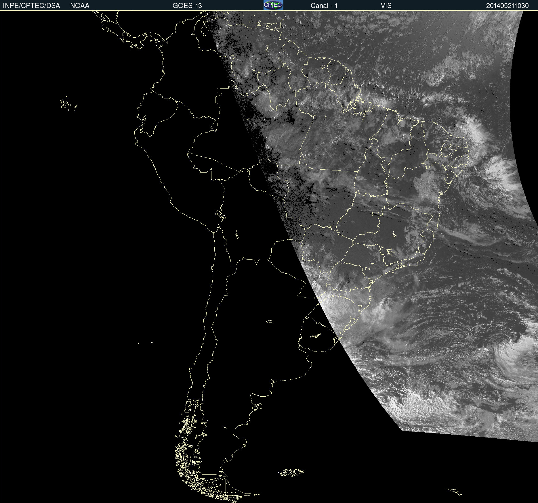
Task: Click the 201405211030 timestamp
Action: (x=508, y=6)
